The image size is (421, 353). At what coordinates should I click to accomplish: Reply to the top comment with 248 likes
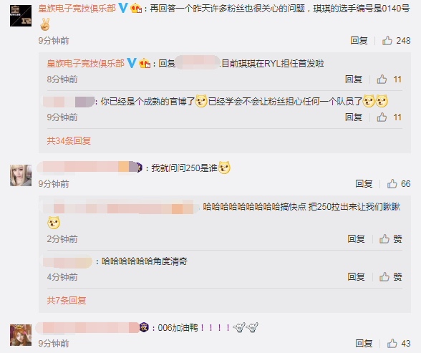[x=359, y=41]
